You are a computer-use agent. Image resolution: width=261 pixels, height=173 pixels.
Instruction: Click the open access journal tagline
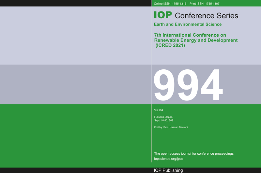tap(193, 154)
